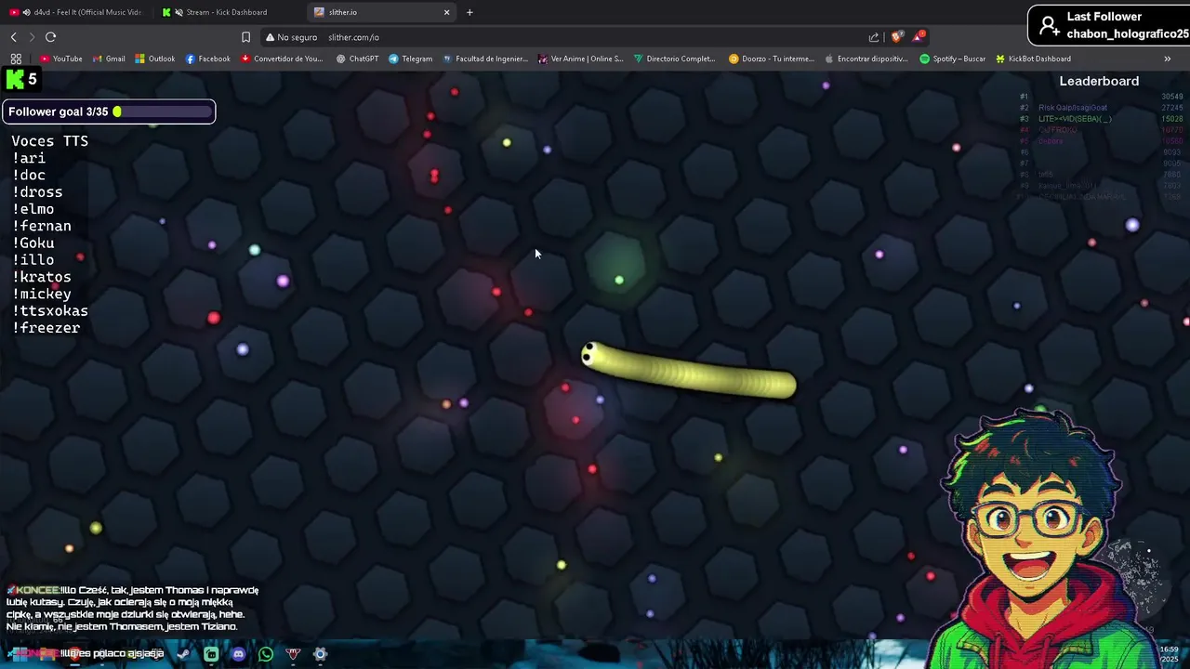Open the Directorio Complet... bookmark

[x=675, y=59]
